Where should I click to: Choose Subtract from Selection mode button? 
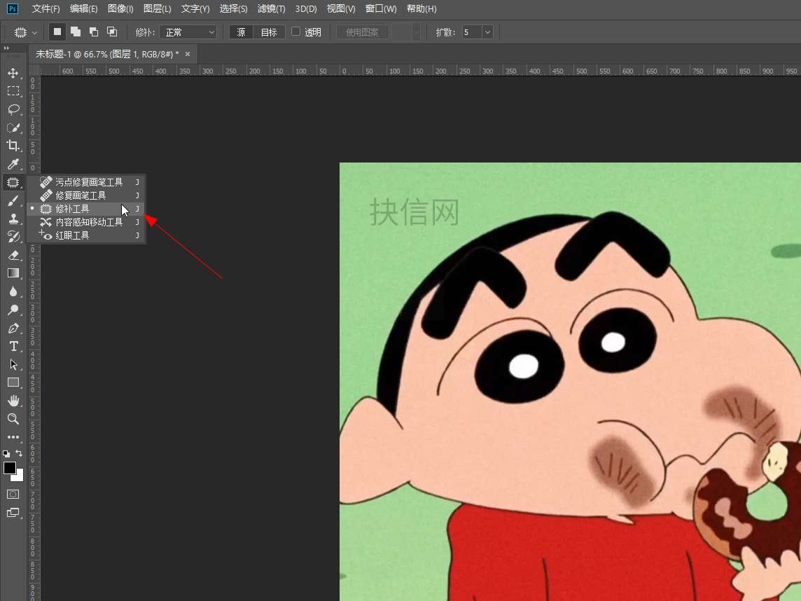pyautogui.click(x=94, y=32)
